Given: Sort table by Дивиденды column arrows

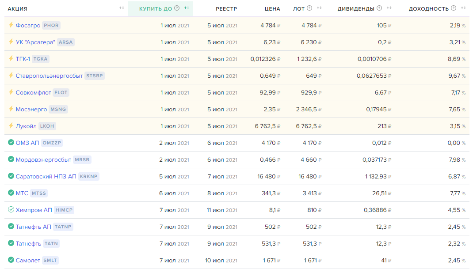Looking at the screenshot, I should coord(389,8).
